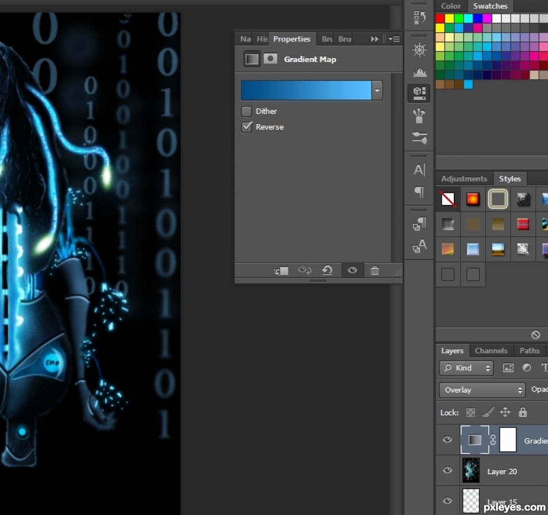Hide Layer 20 with its eye icon
The image size is (548, 515).
tap(447, 470)
